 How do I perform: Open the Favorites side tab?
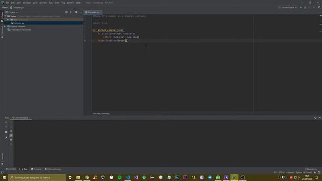click(x=2, y=159)
